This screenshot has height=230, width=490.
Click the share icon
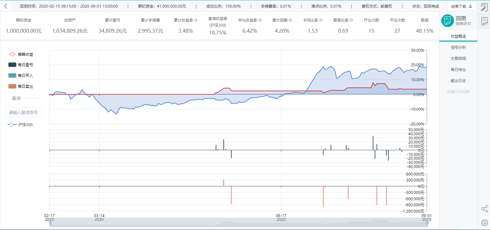484,209
